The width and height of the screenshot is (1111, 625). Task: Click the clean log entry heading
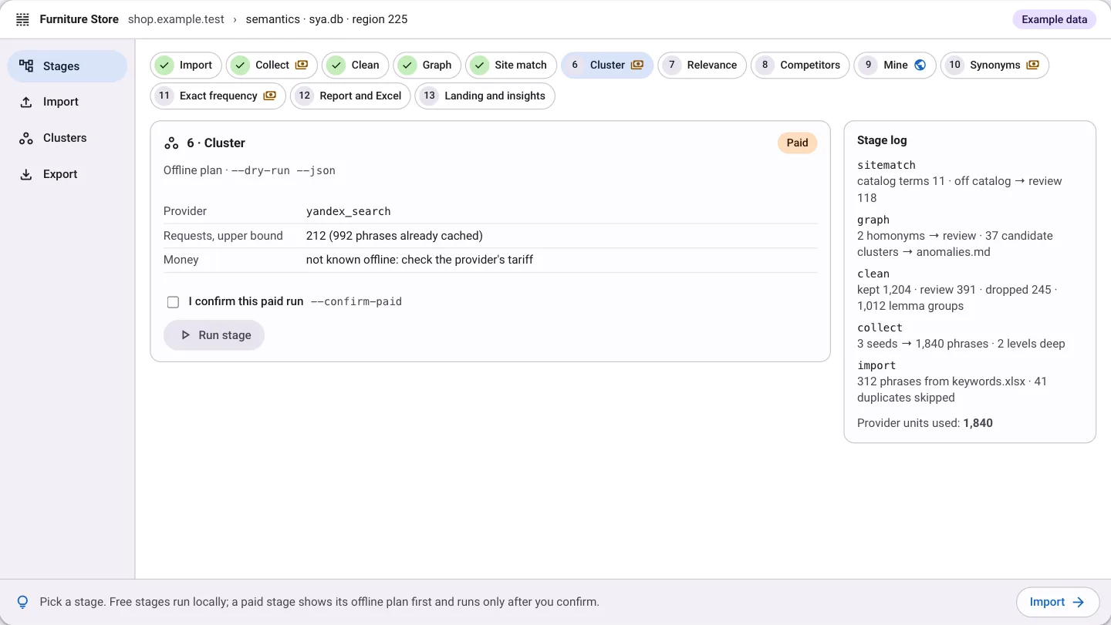[873, 274]
